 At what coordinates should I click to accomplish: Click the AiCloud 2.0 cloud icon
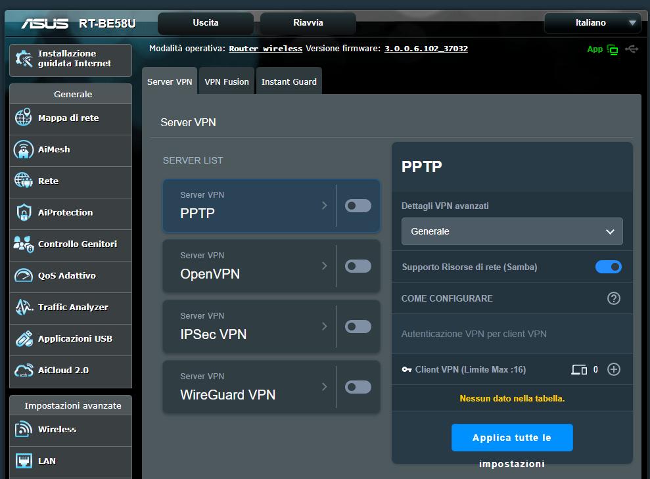[24, 370]
